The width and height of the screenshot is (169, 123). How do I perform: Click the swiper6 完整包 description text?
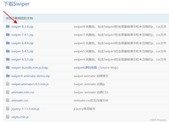[120, 43]
